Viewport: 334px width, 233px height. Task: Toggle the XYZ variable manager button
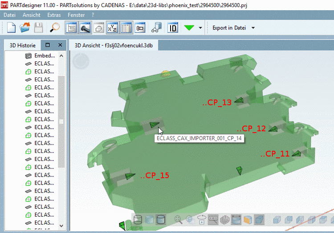(113, 28)
